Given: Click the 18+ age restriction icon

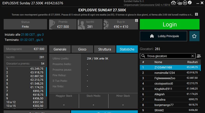Looking at the screenshot, I should [x=185, y=3].
